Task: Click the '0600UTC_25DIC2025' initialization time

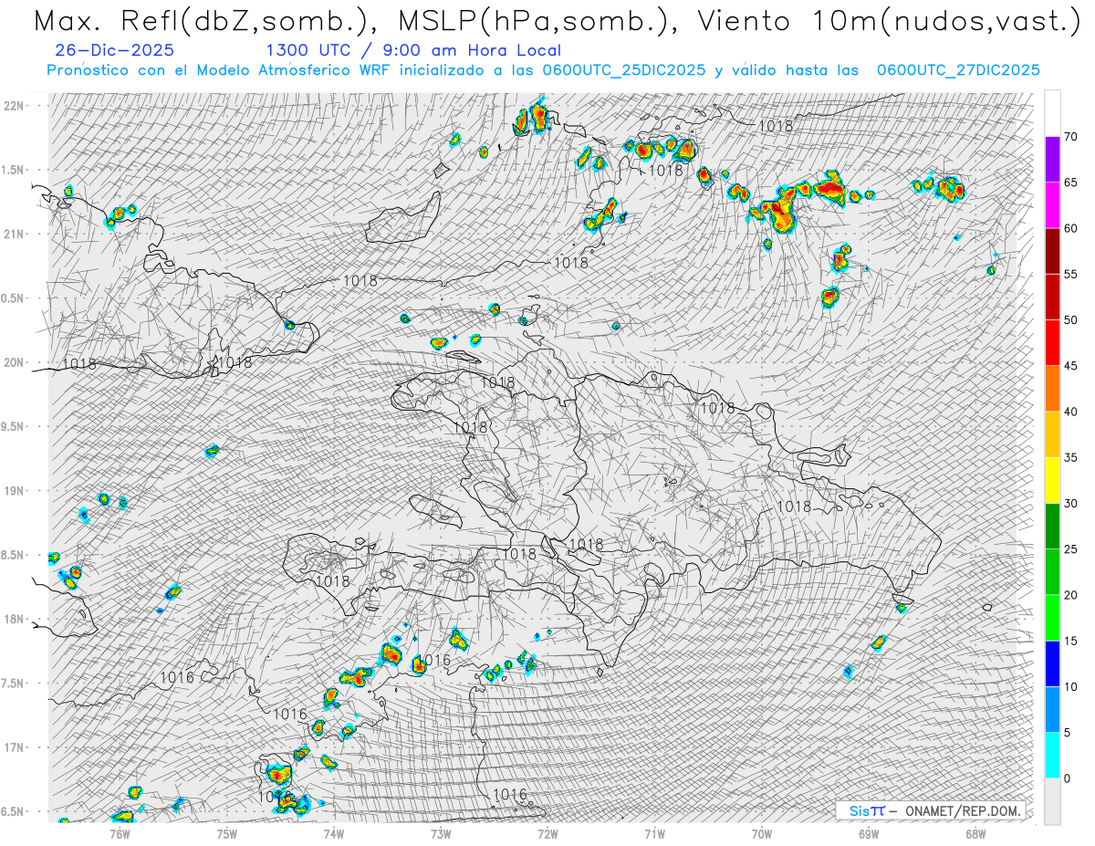Action: [623, 70]
